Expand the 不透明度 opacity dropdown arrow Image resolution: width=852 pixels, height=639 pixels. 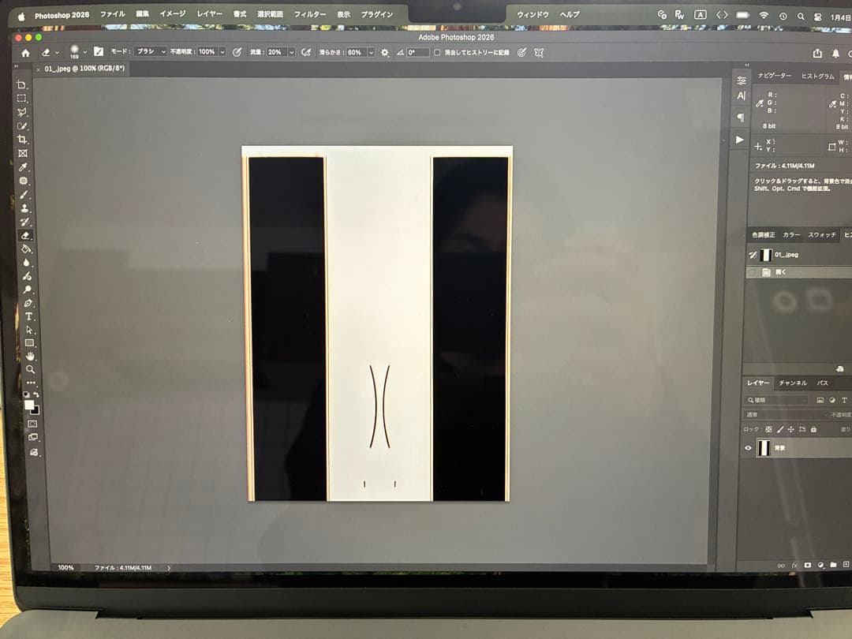pyautogui.click(x=222, y=52)
